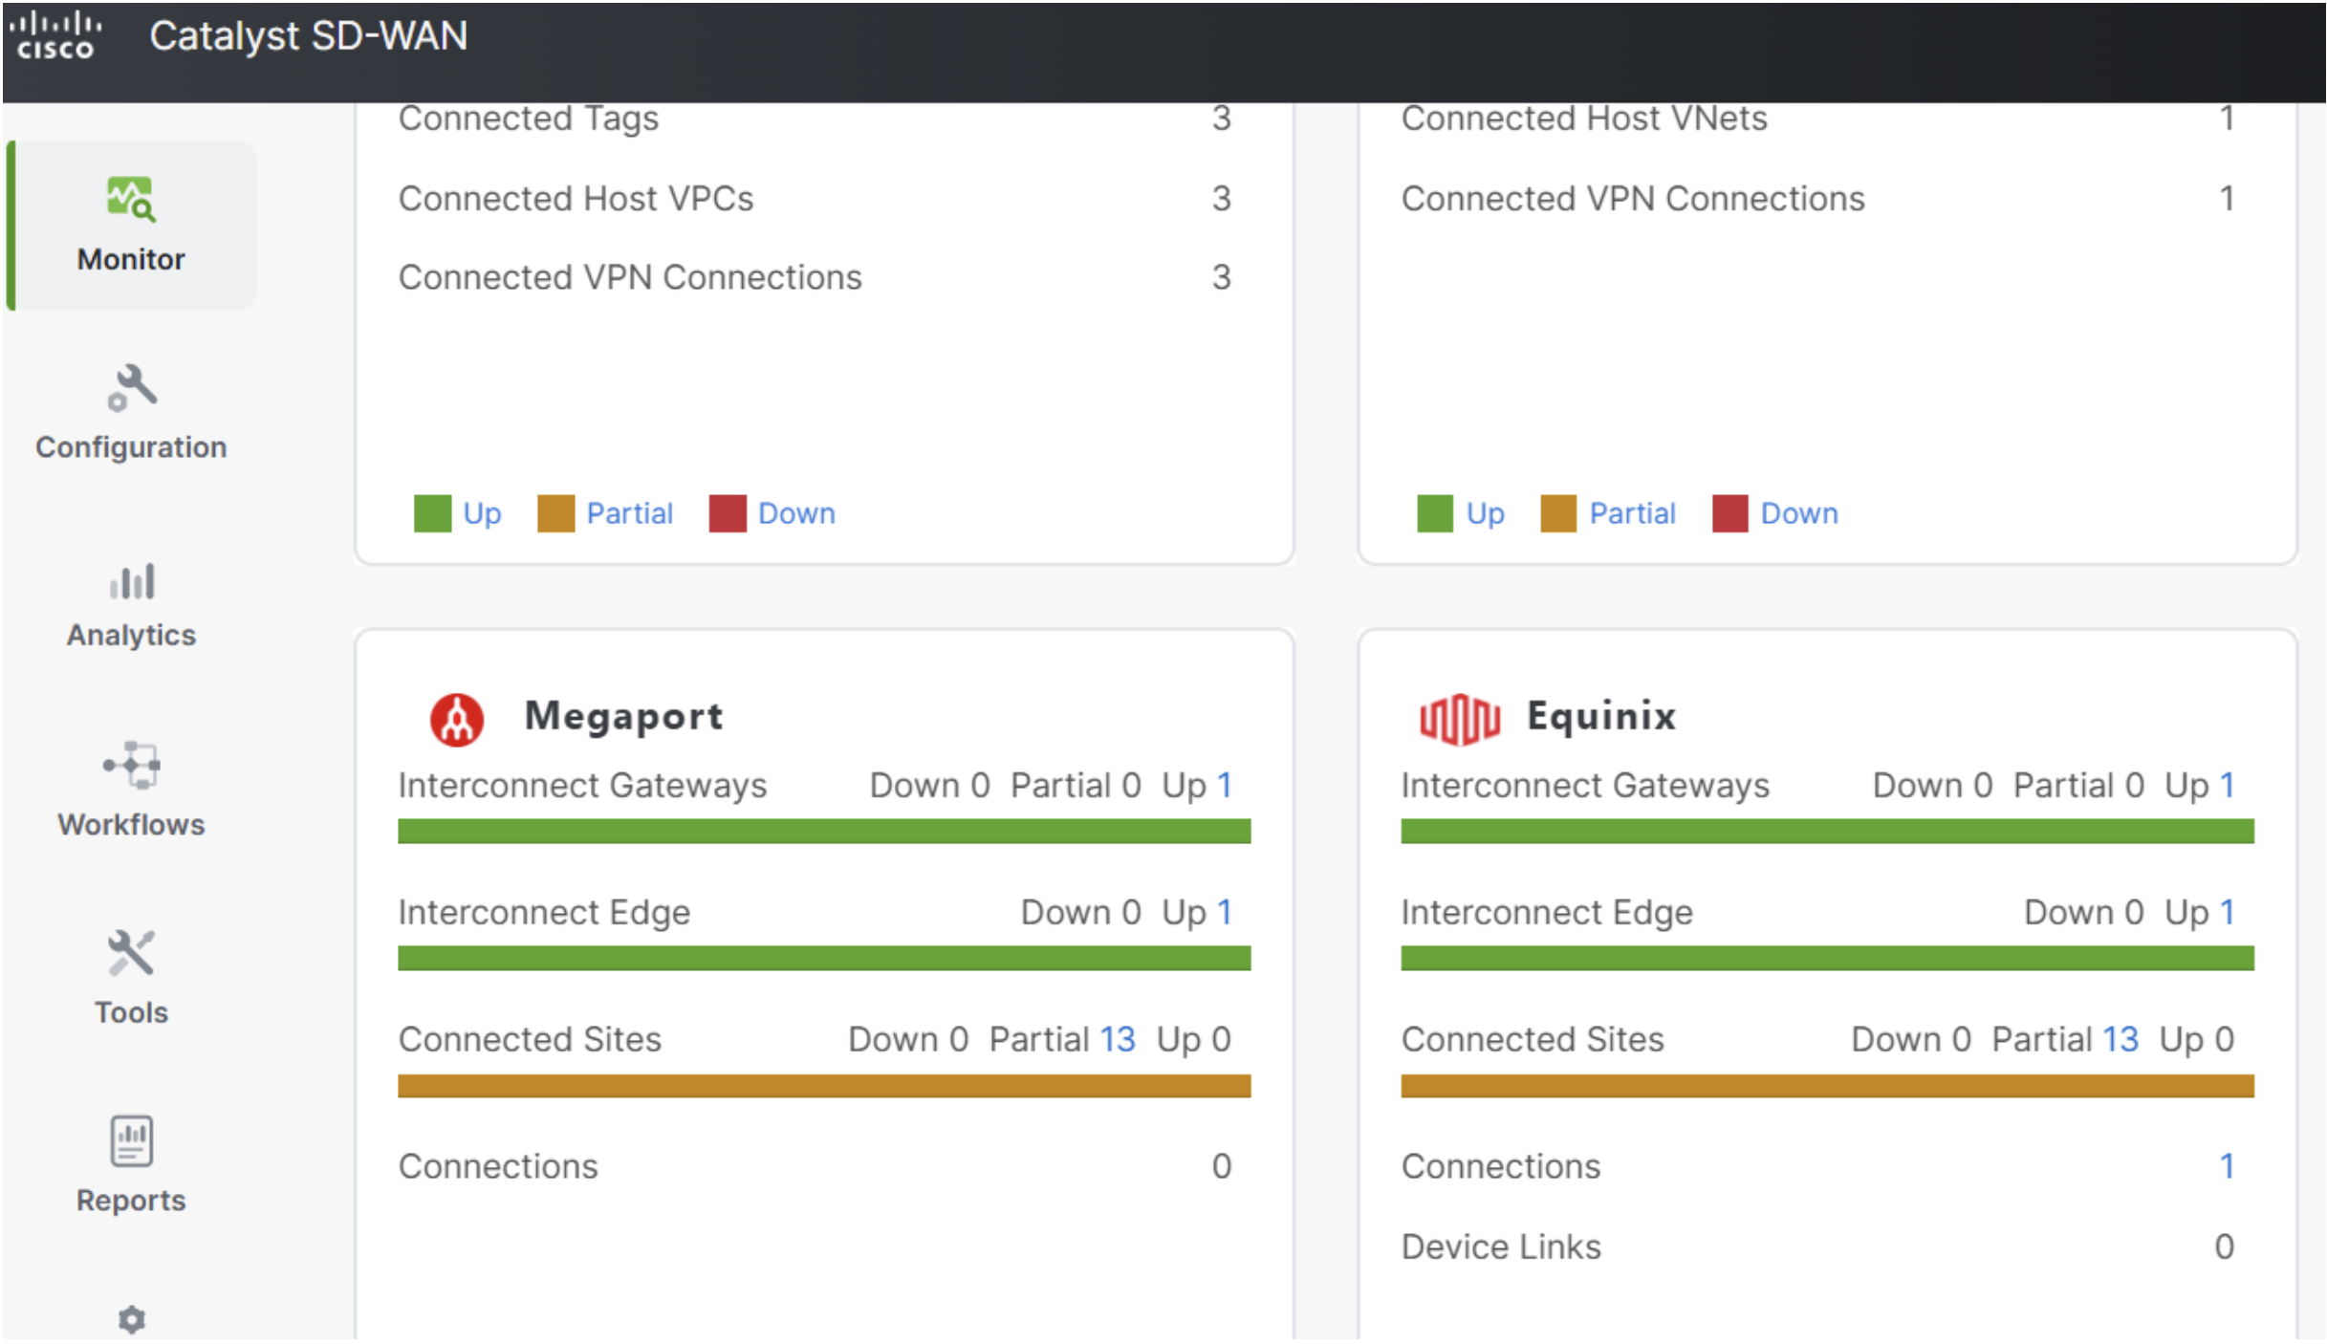Select the Tools menu label

click(x=131, y=1012)
